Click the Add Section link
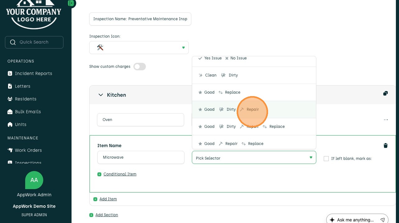399x223 pixels. [106, 215]
